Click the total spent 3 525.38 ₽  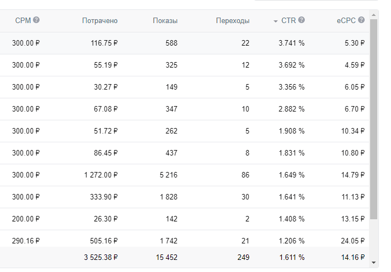click(x=100, y=257)
